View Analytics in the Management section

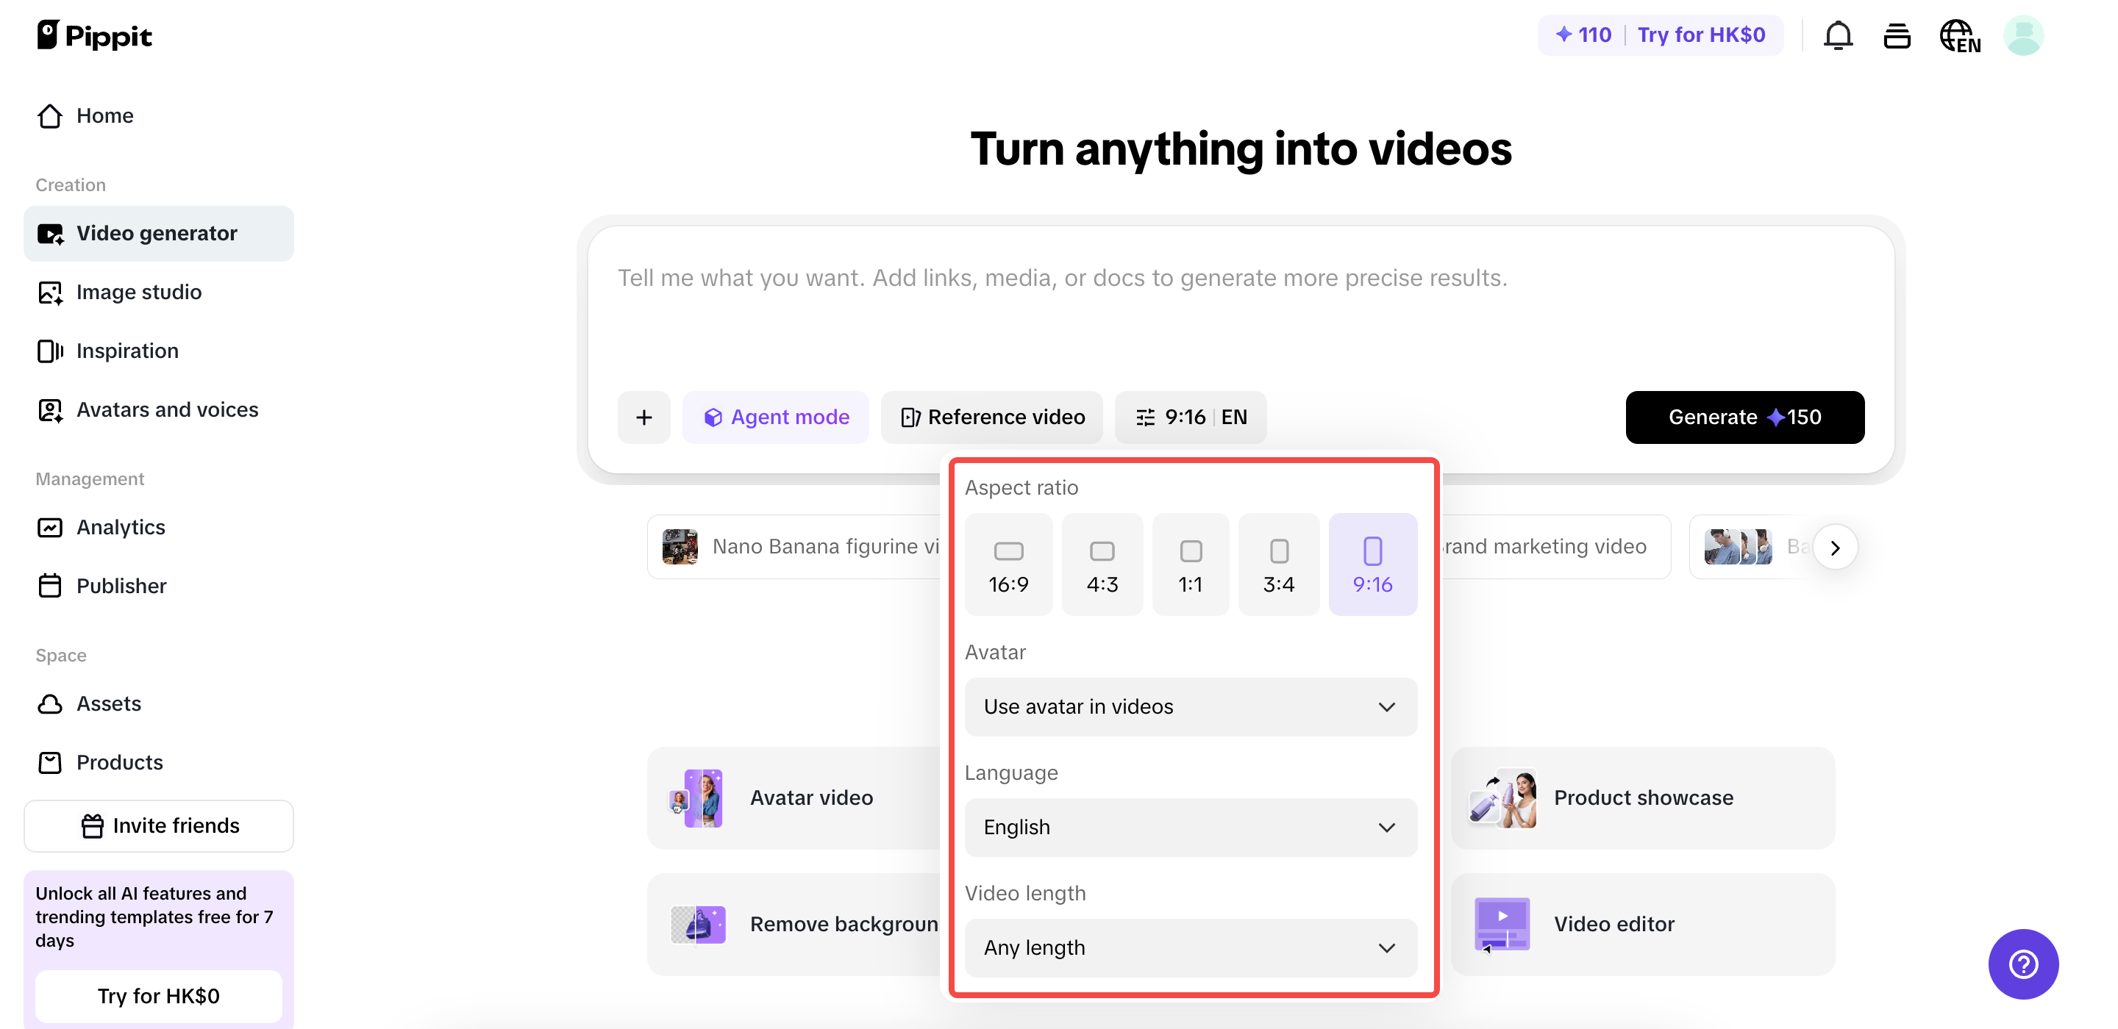[120, 527]
